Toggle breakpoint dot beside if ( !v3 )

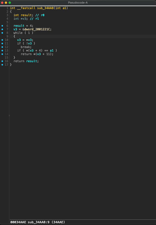[x=2, y=43]
